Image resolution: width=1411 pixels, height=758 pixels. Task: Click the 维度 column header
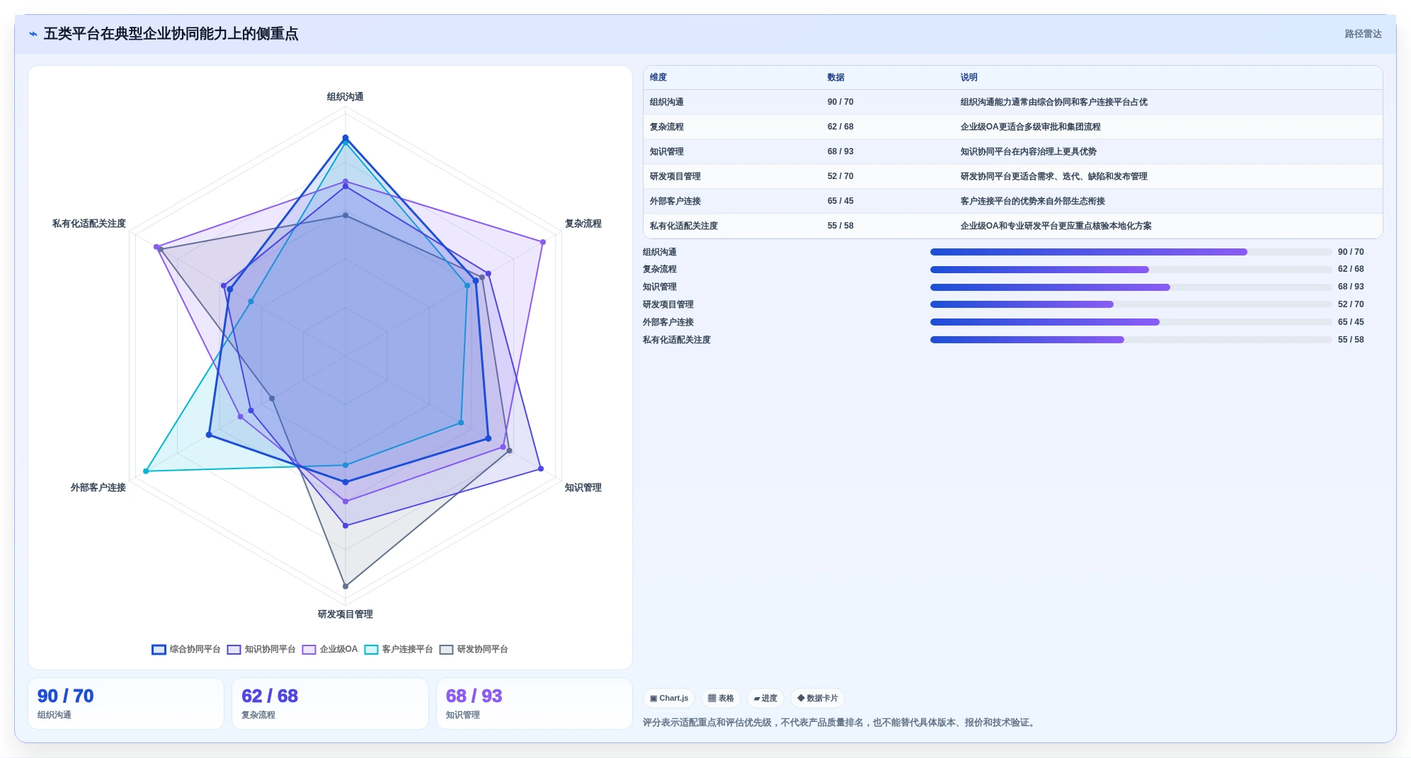658,77
